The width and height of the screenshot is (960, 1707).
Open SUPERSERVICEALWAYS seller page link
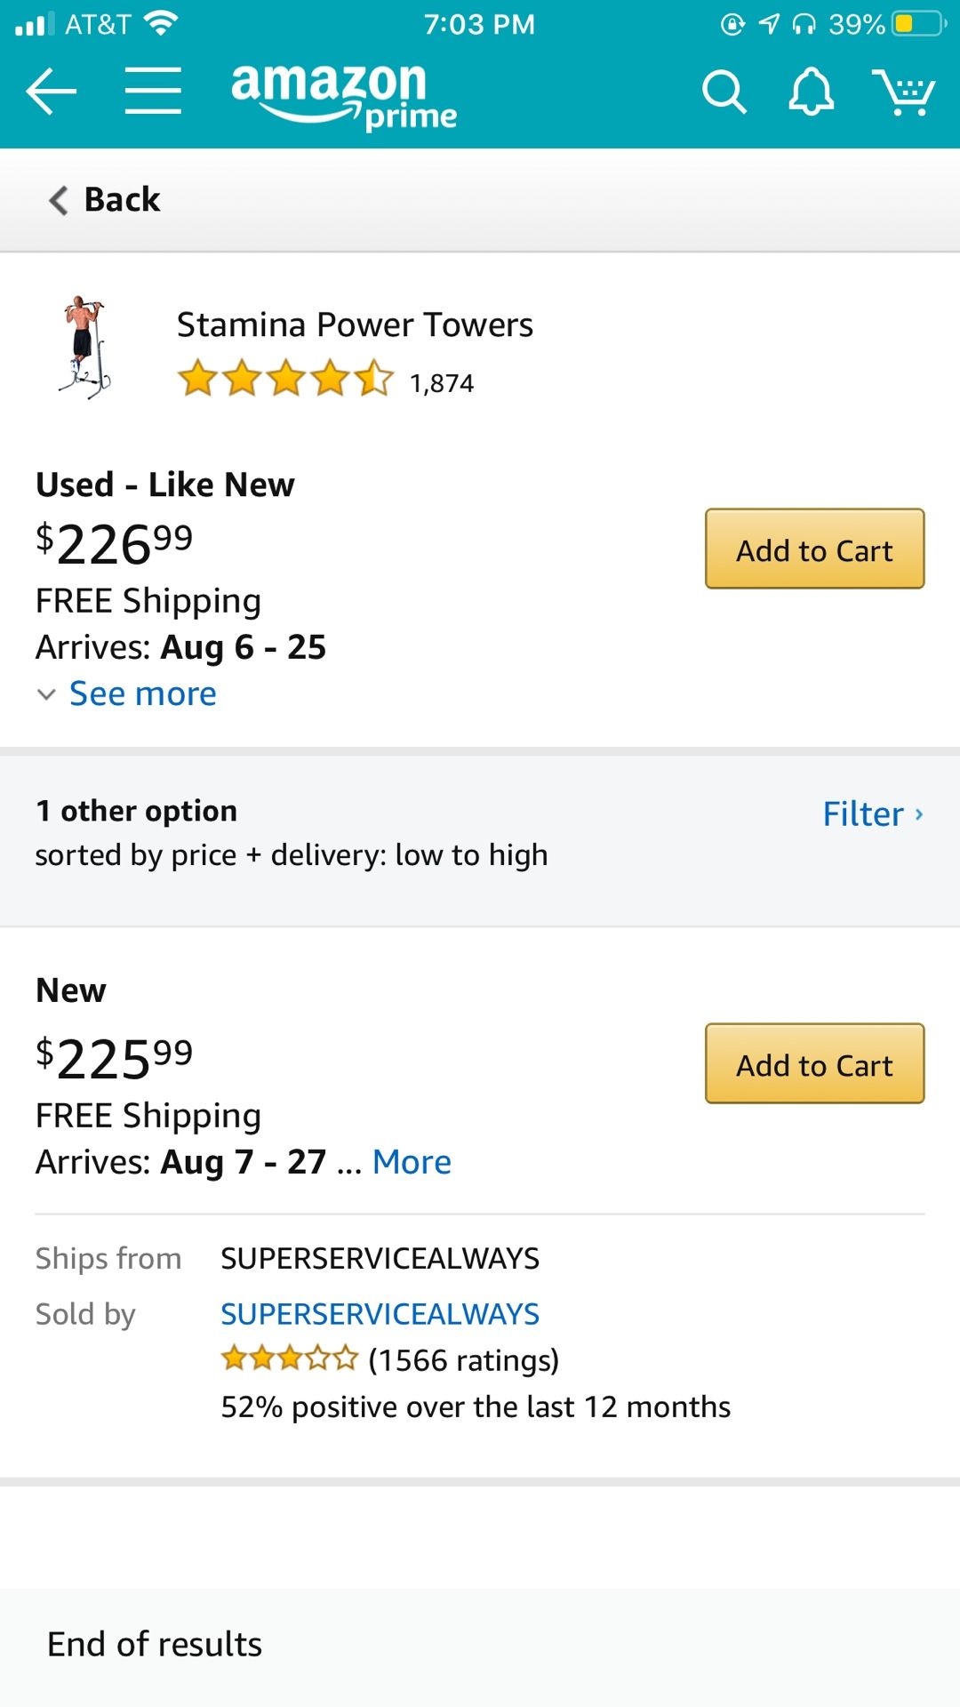point(380,1314)
